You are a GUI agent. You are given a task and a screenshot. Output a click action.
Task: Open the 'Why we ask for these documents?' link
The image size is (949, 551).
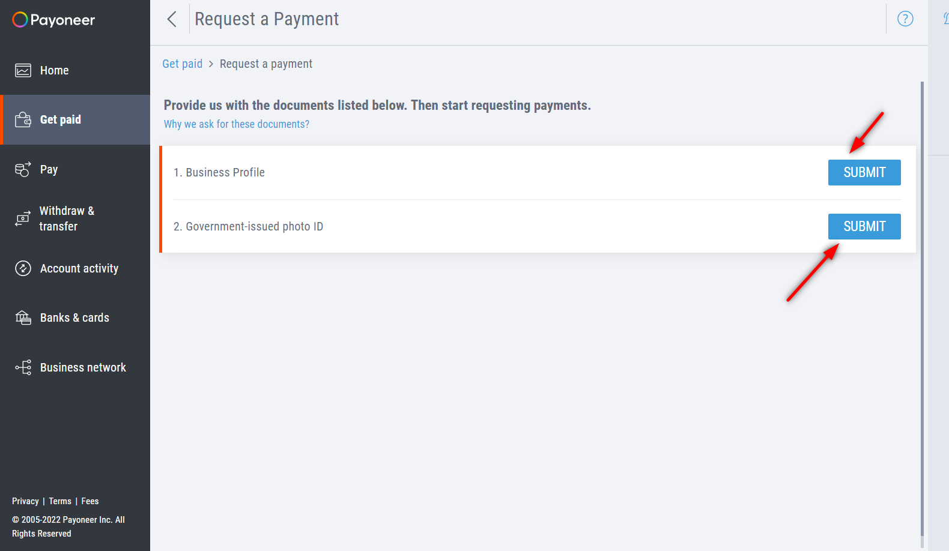[x=236, y=124]
